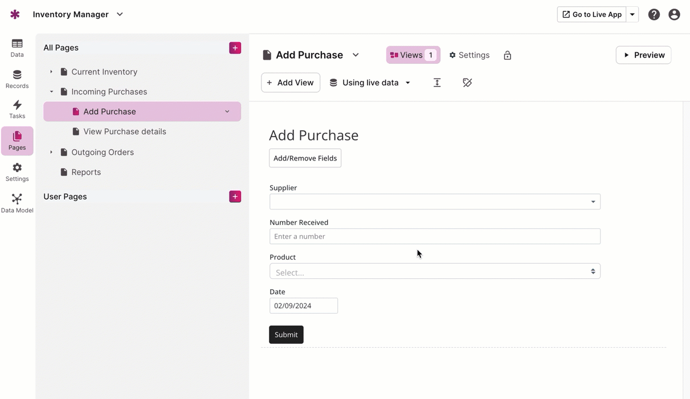This screenshot has height=399, width=690.
Task: Click the help question mark icon
Action: click(x=654, y=15)
